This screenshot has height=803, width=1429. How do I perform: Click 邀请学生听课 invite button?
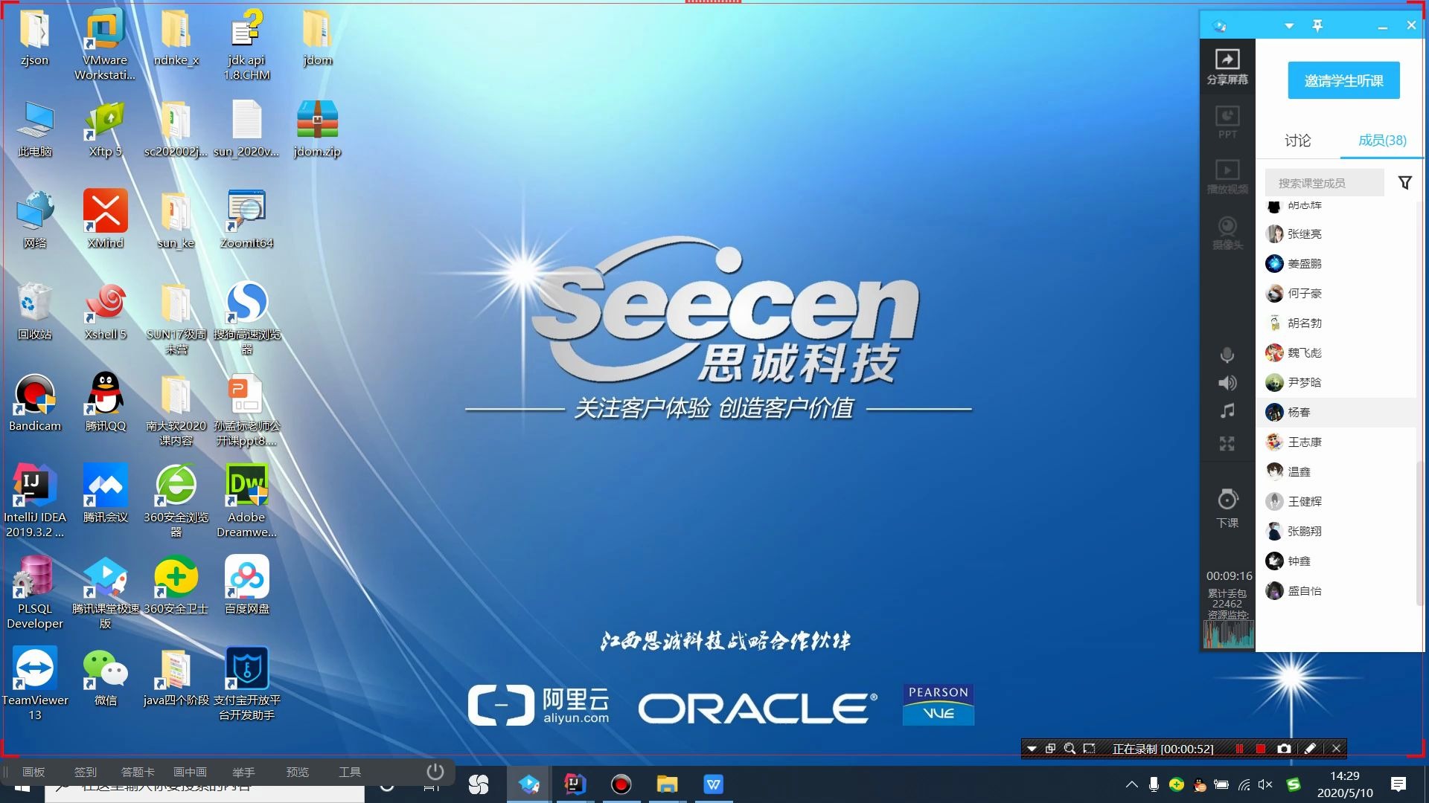pos(1343,80)
